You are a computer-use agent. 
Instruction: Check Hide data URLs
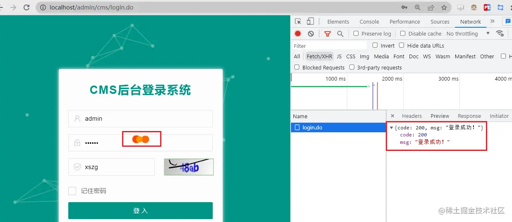[401, 45]
